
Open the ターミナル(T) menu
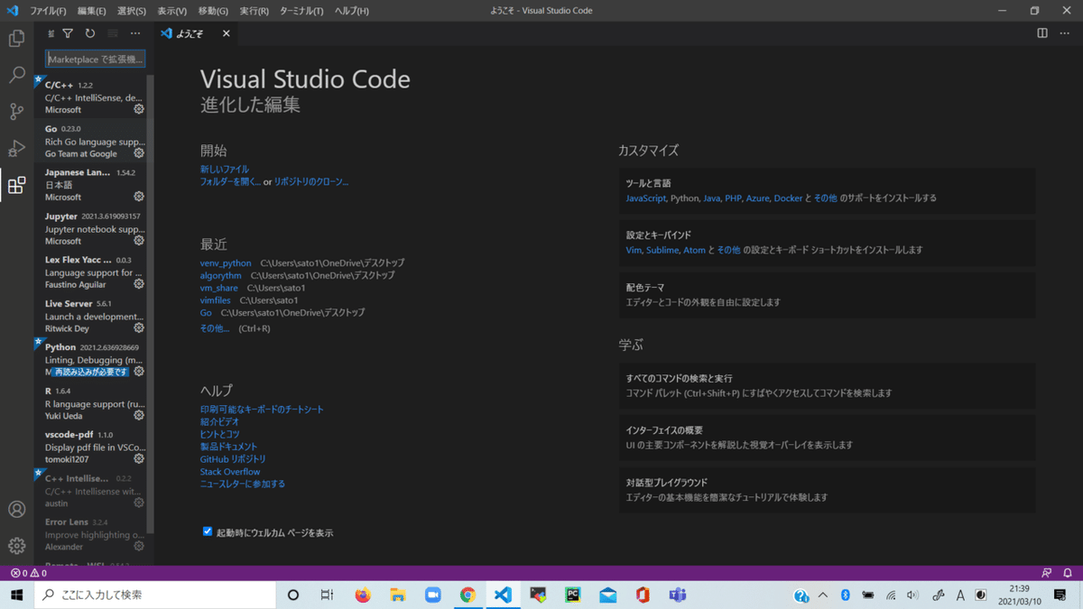[x=301, y=11]
